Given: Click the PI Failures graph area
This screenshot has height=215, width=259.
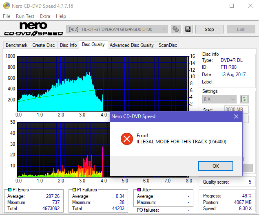Looking at the screenshot, I should point(64,149).
